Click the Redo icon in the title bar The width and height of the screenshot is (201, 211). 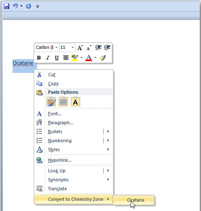pyautogui.click(x=28, y=6)
